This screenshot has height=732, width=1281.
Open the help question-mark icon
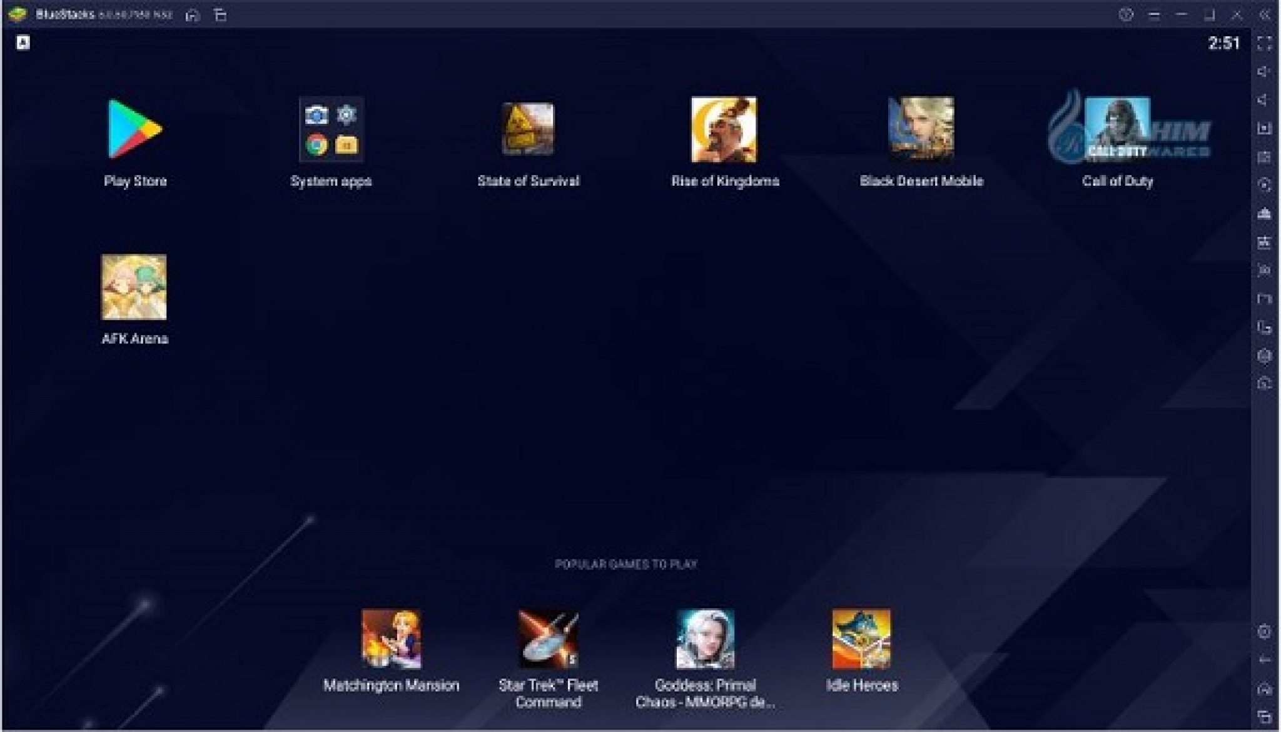tap(1126, 14)
